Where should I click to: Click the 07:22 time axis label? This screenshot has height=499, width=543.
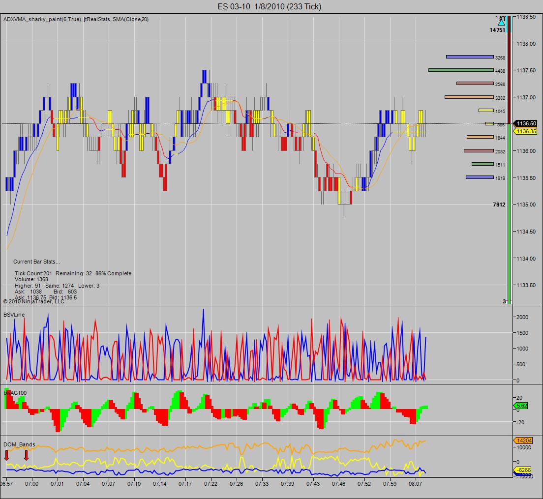211,483
